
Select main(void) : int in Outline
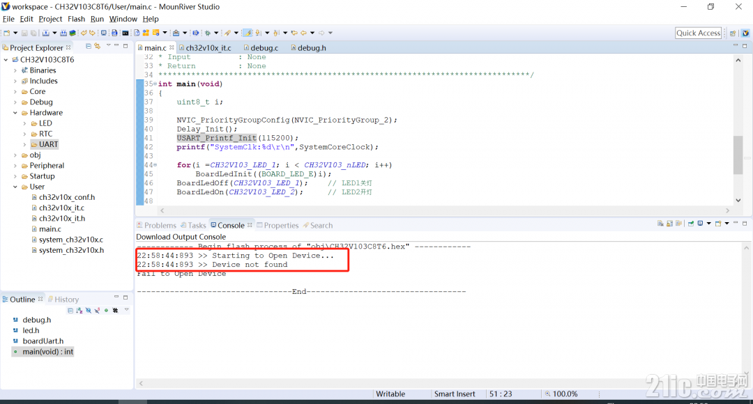coord(43,352)
